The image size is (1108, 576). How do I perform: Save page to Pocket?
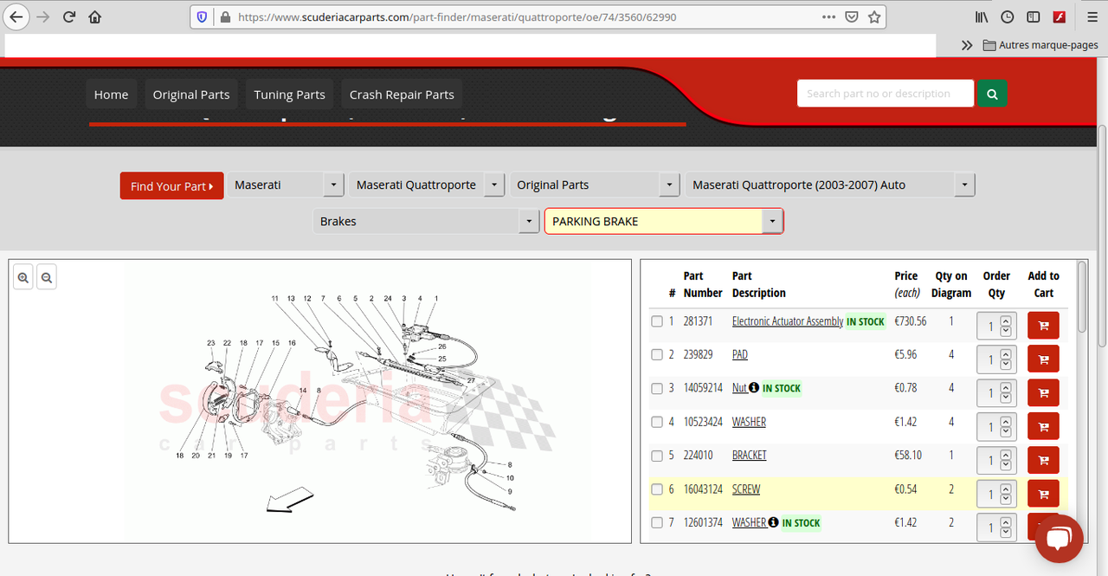852,16
